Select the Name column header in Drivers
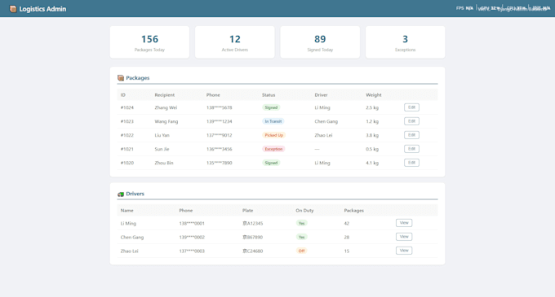This screenshot has height=297, width=555. (127, 210)
